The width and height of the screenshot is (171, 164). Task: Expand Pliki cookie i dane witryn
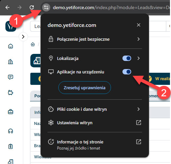click(95, 109)
